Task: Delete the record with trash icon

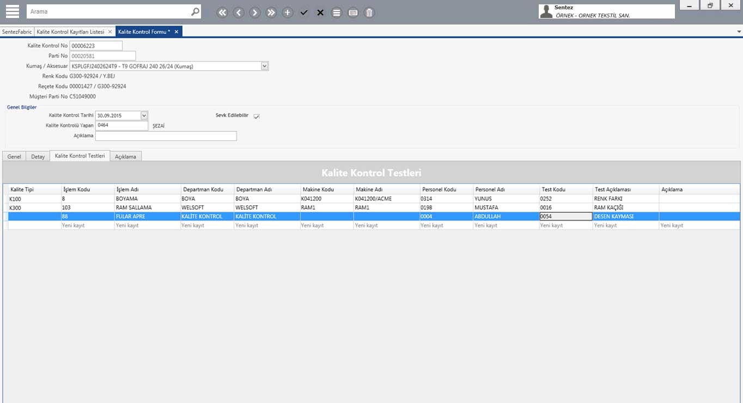Action: coord(369,13)
